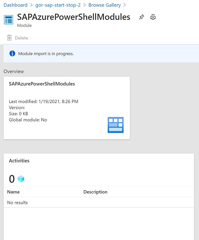This screenshot has height=240, width=199.
Task: Click the 'No results' row
Action: coord(99,203)
